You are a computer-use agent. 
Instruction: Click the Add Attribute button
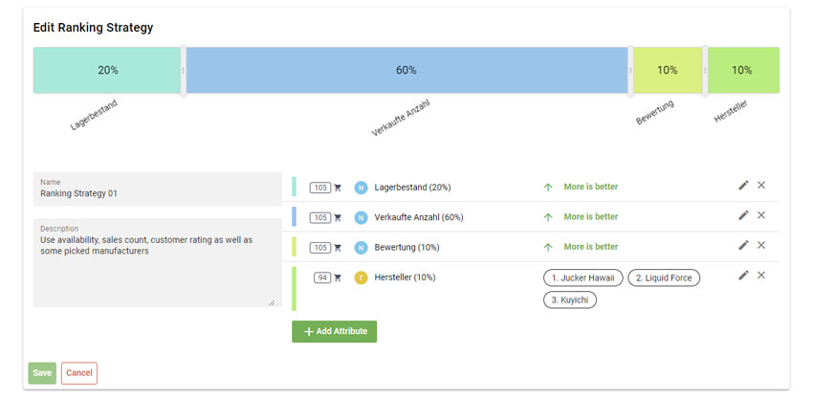pos(334,331)
